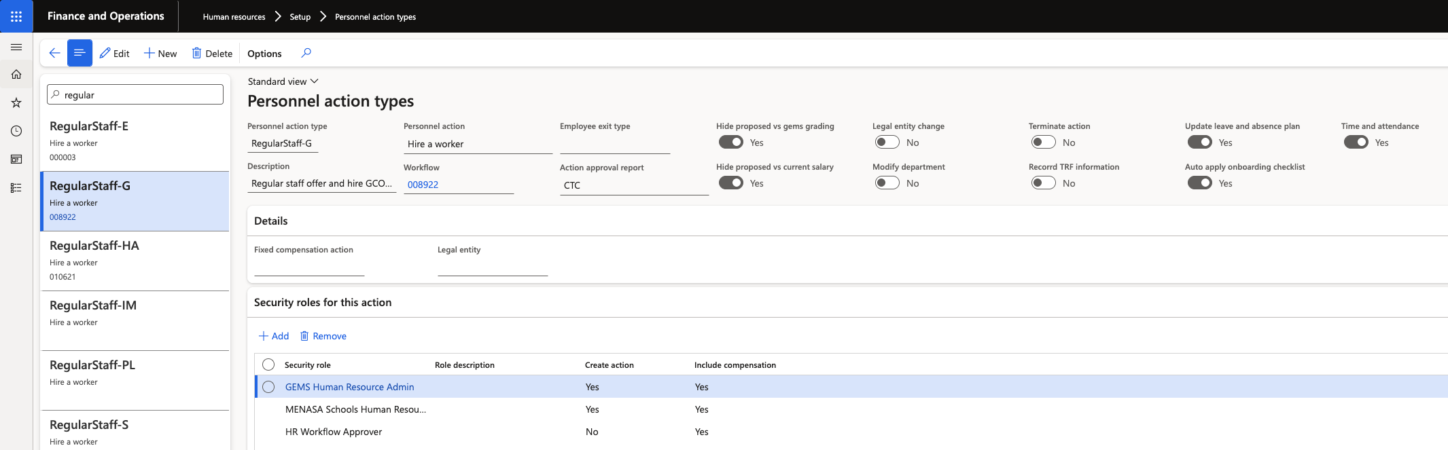Toggle Hide proposed vs gems grading
Screen dimensions: 1448x450
731,142
